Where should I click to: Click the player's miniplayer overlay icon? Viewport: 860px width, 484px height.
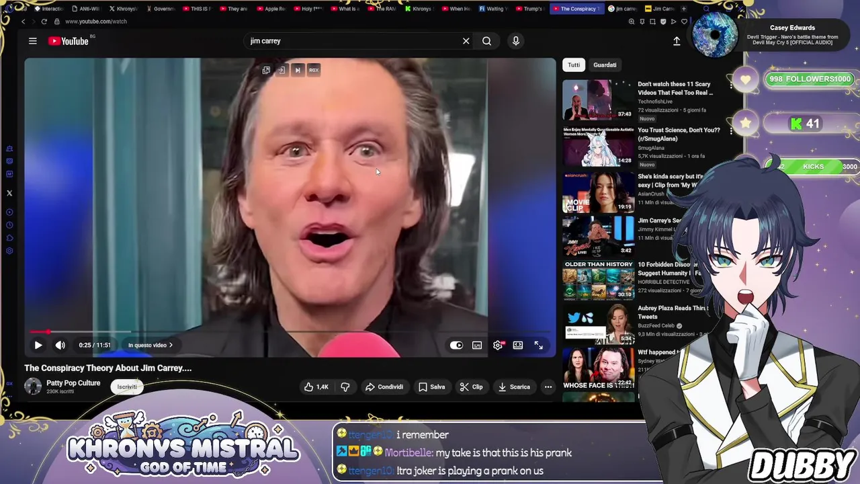point(266,70)
